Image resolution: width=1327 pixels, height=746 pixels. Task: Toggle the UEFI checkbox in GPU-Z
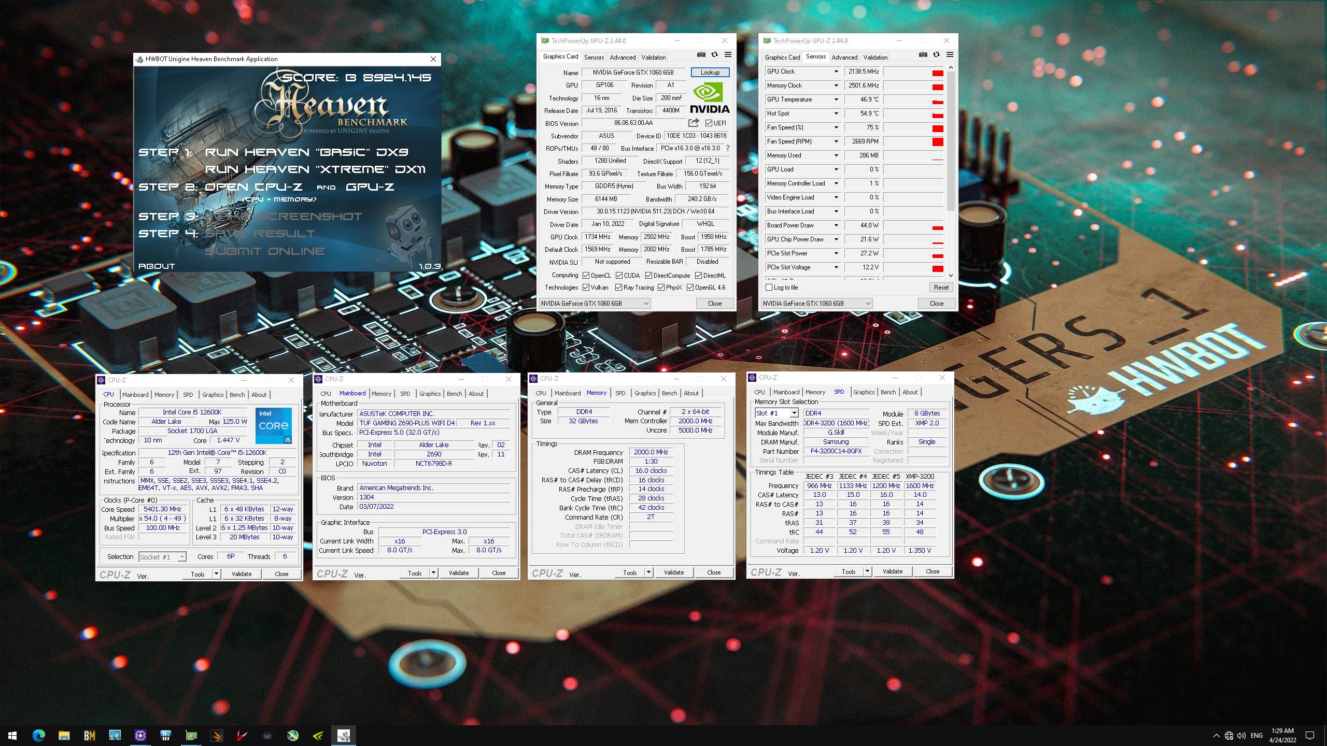click(709, 123)
